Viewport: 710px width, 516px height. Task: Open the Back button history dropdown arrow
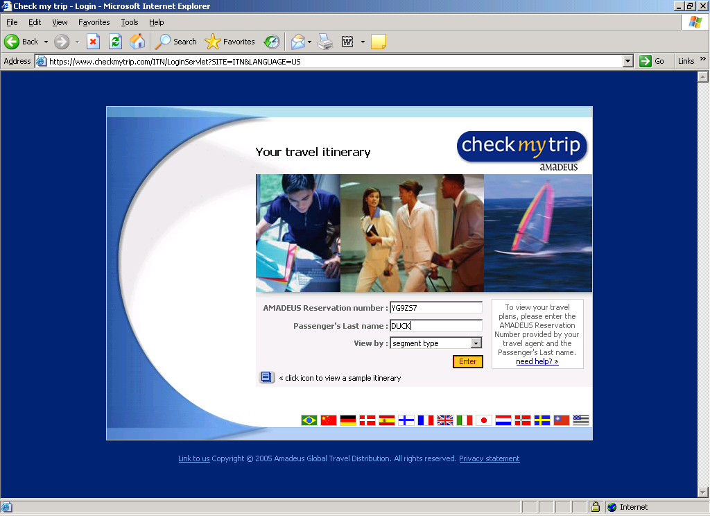tap(46, 42)
